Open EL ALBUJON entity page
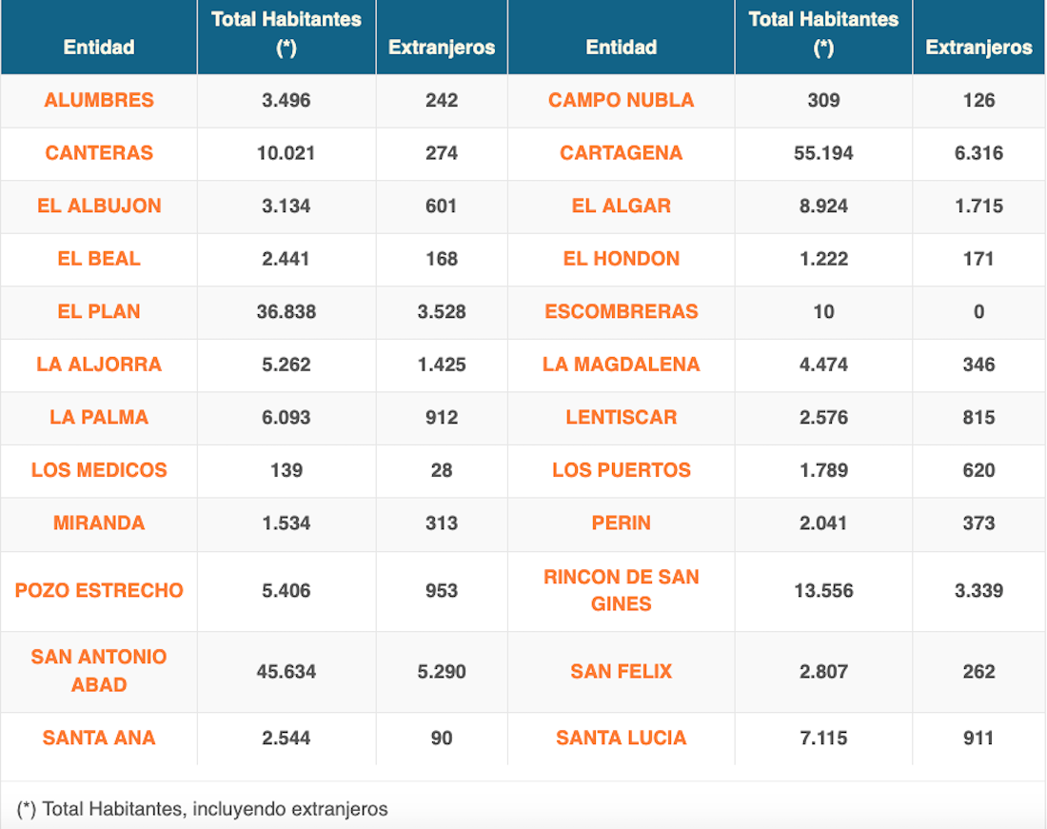The image size is (1047, 829). 99,206
